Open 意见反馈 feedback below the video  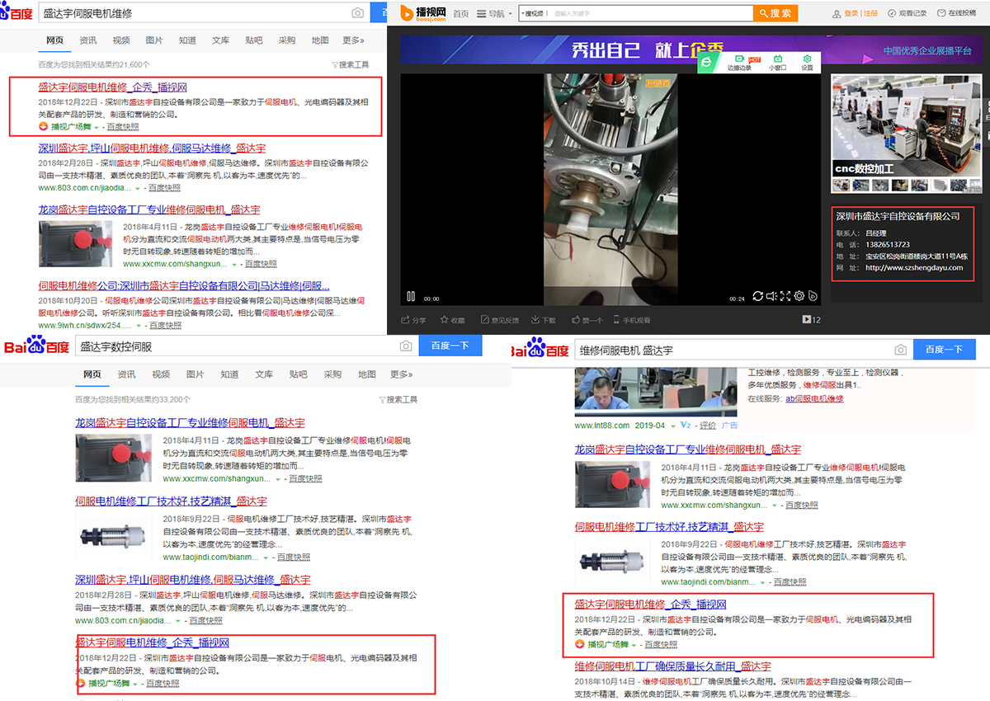pos(499,320)
